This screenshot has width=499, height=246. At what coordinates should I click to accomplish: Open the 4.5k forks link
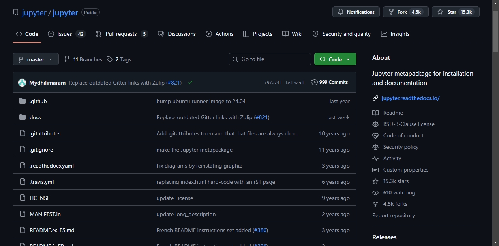point(395,204)
